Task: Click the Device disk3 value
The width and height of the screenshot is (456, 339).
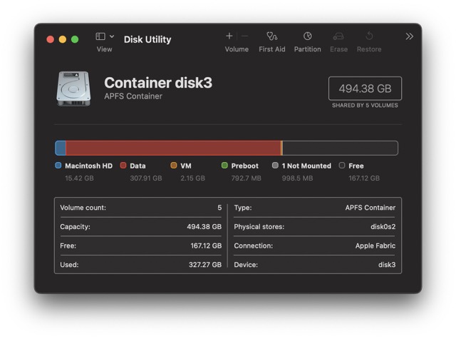Action: point(387,265)
